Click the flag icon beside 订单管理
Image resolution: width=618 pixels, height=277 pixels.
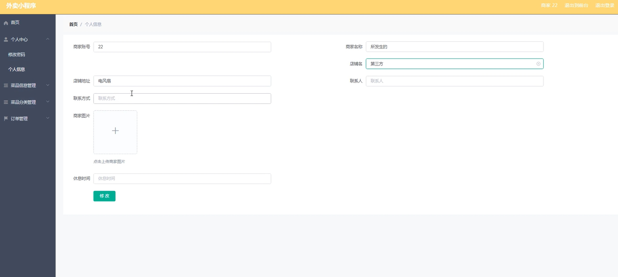6,119
